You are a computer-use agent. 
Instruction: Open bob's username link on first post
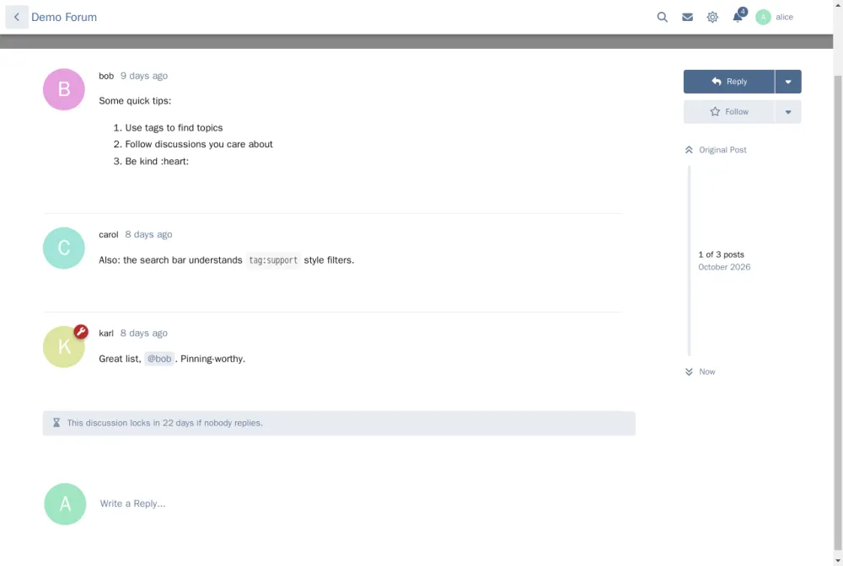pyautogui.click(x=106, y=76)
